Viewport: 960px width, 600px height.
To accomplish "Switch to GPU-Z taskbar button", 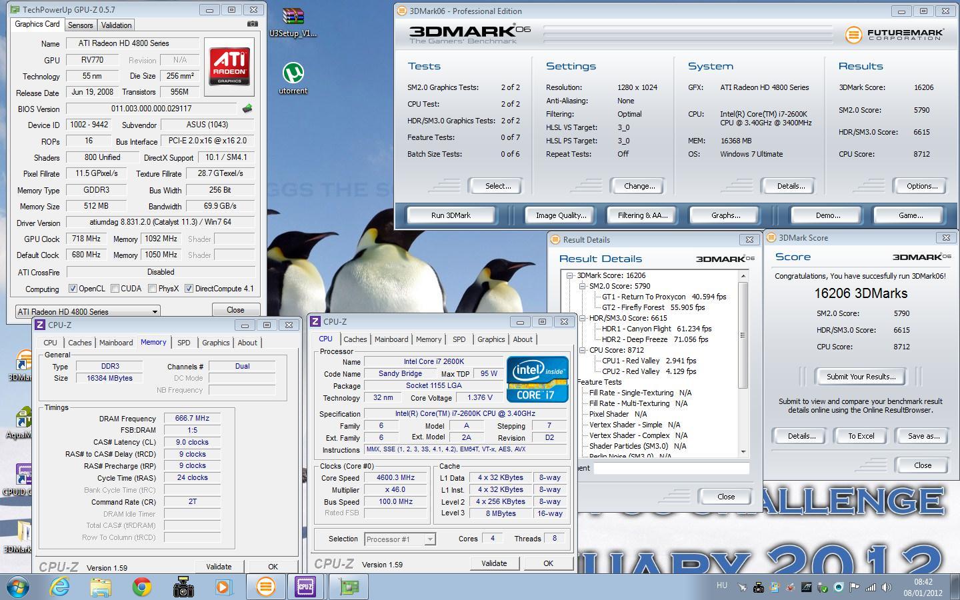I will pos(348,587).
